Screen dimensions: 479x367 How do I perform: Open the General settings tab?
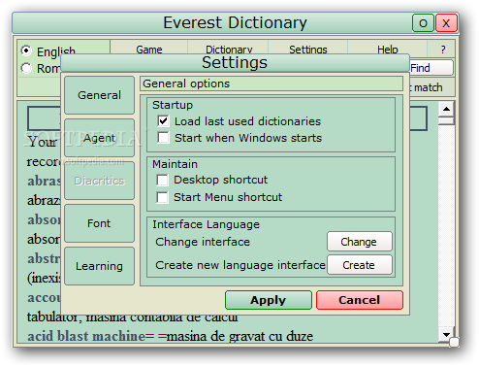click(99, 95)
